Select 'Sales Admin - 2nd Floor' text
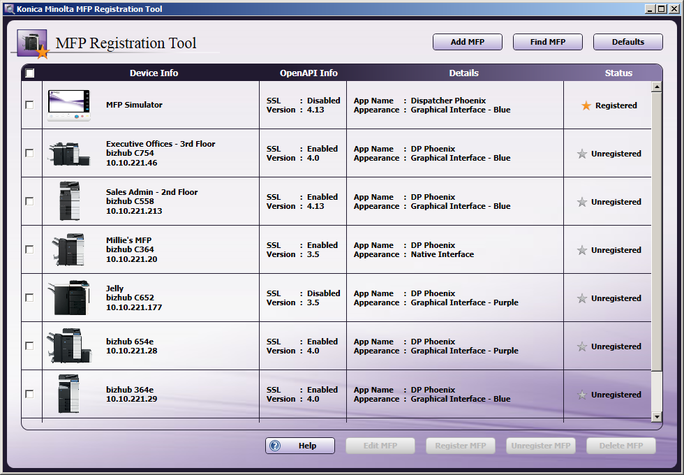This screenshot has width=684, height=475. 152,192
